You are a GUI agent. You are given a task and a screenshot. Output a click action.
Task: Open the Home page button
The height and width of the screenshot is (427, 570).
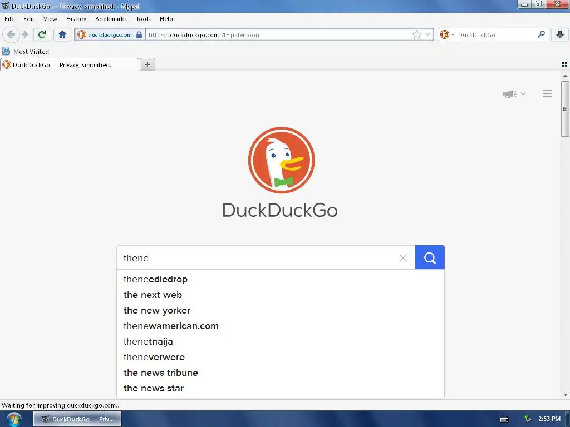(x=62, y=34)
